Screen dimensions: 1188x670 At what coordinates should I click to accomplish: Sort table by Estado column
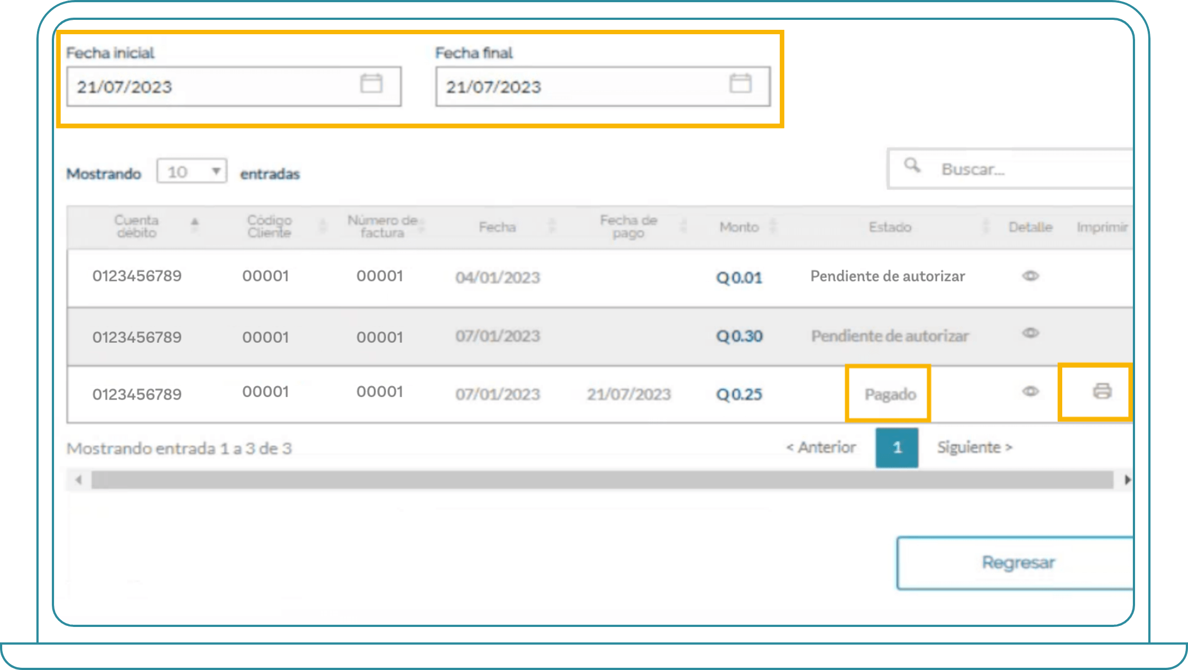890,227
